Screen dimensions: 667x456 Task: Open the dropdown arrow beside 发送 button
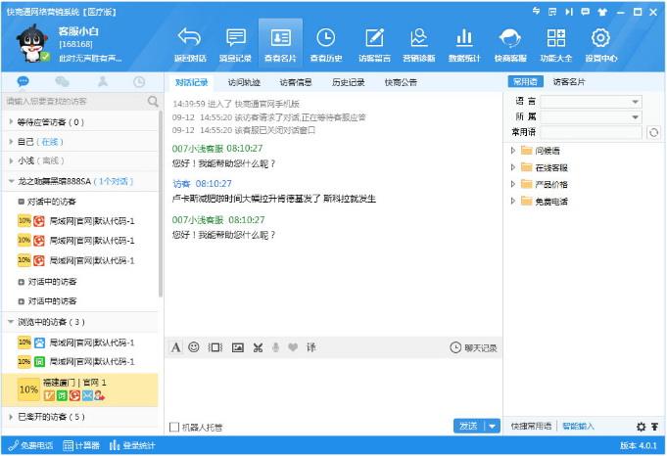(x=492, y=427)
